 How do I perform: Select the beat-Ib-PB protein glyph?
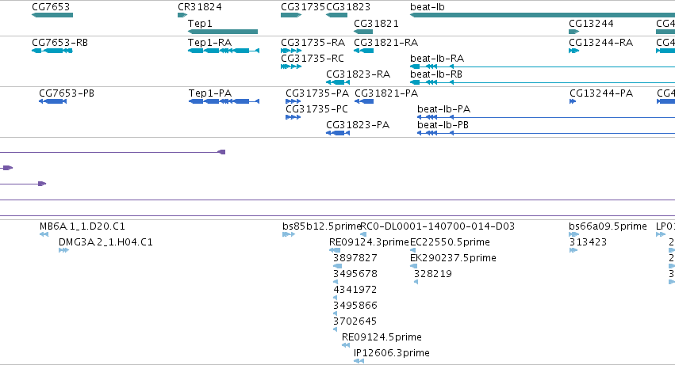pyautogui.click(x=546, y=133)
